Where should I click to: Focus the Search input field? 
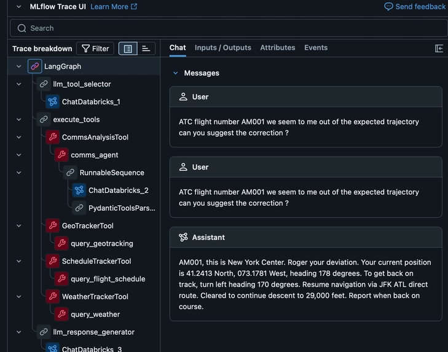click(x=229, y=28)
